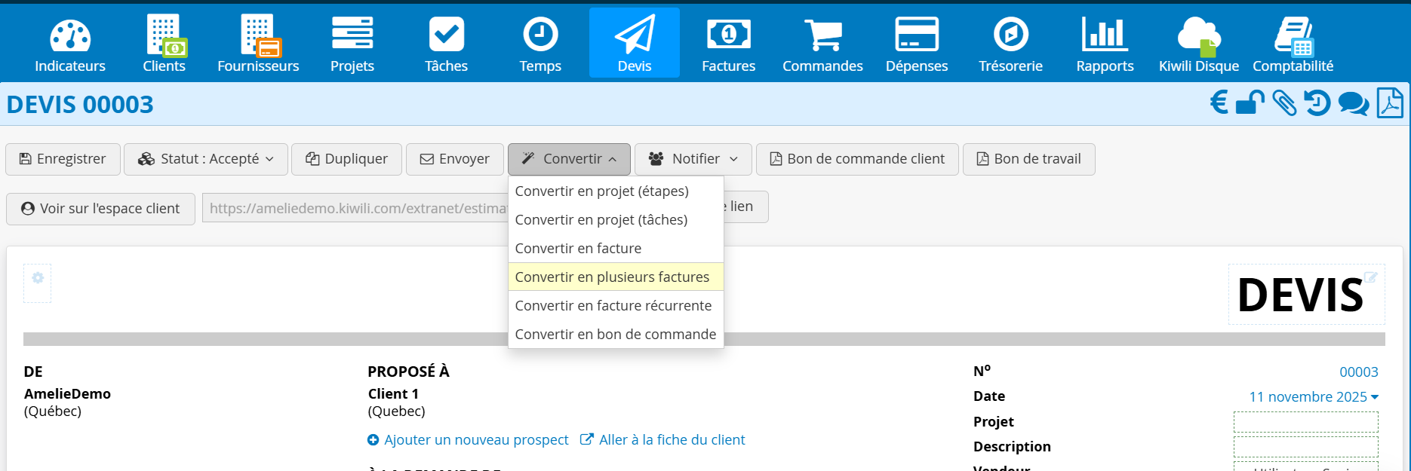Expand the Statut : Accepté dropdown

tap(206, 159)
